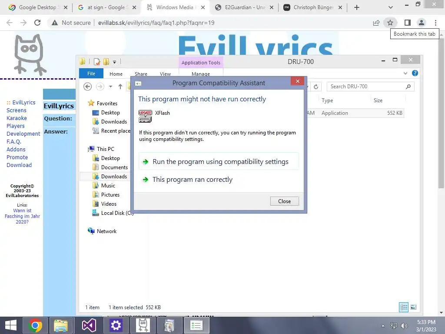Open Visual Studio from taskbar
This screenshot has height=334, width=445.
click(89, 325)
